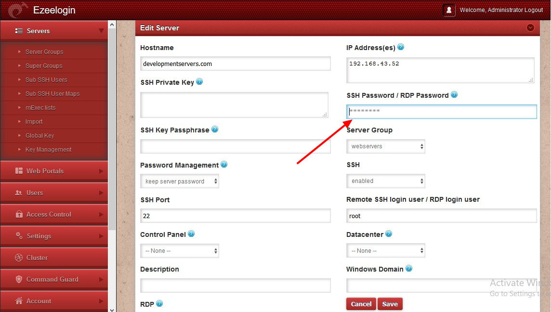Open the SSH enabled dropdown
The image size is (551, 312).
385,181
